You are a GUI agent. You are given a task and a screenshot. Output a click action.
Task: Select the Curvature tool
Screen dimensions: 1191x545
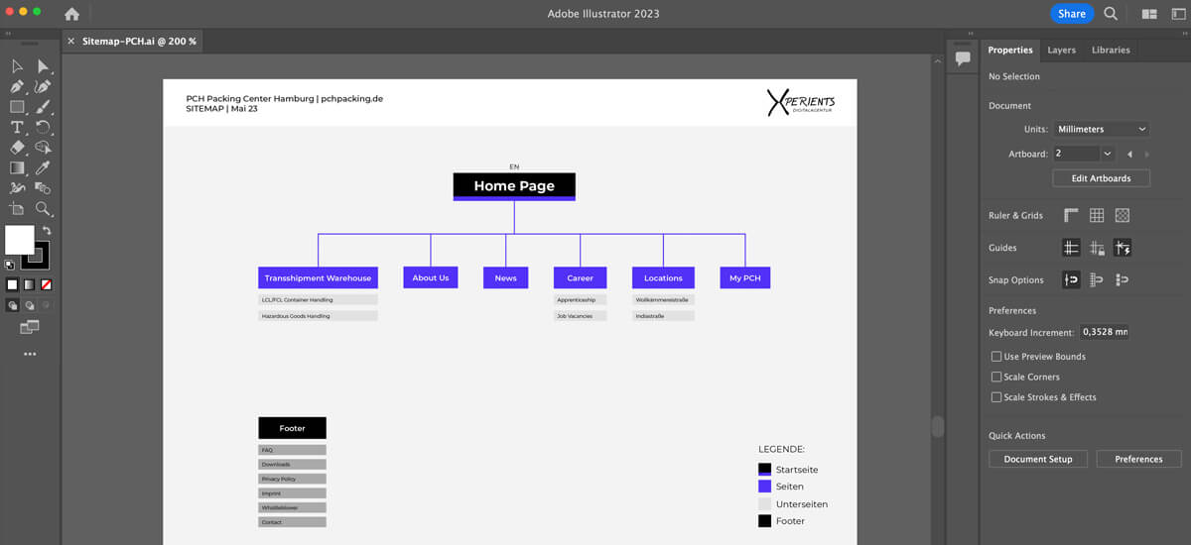point(43,87)
